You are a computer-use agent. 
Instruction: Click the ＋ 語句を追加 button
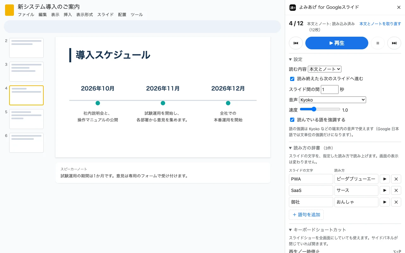[x=306, y=215]
